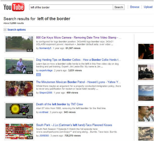Expand Search options chevron icon
Screen dimensions: 154x141
5,30
